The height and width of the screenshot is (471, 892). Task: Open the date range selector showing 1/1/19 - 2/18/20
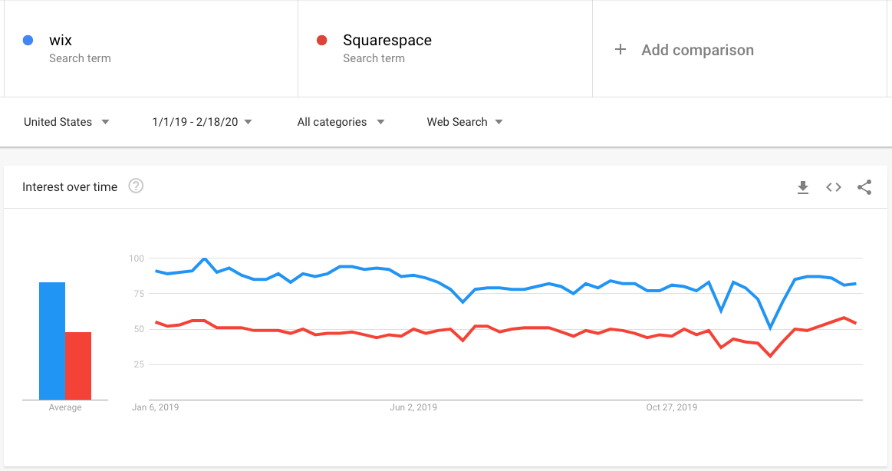pyautogui.click(x=202, y=121)
